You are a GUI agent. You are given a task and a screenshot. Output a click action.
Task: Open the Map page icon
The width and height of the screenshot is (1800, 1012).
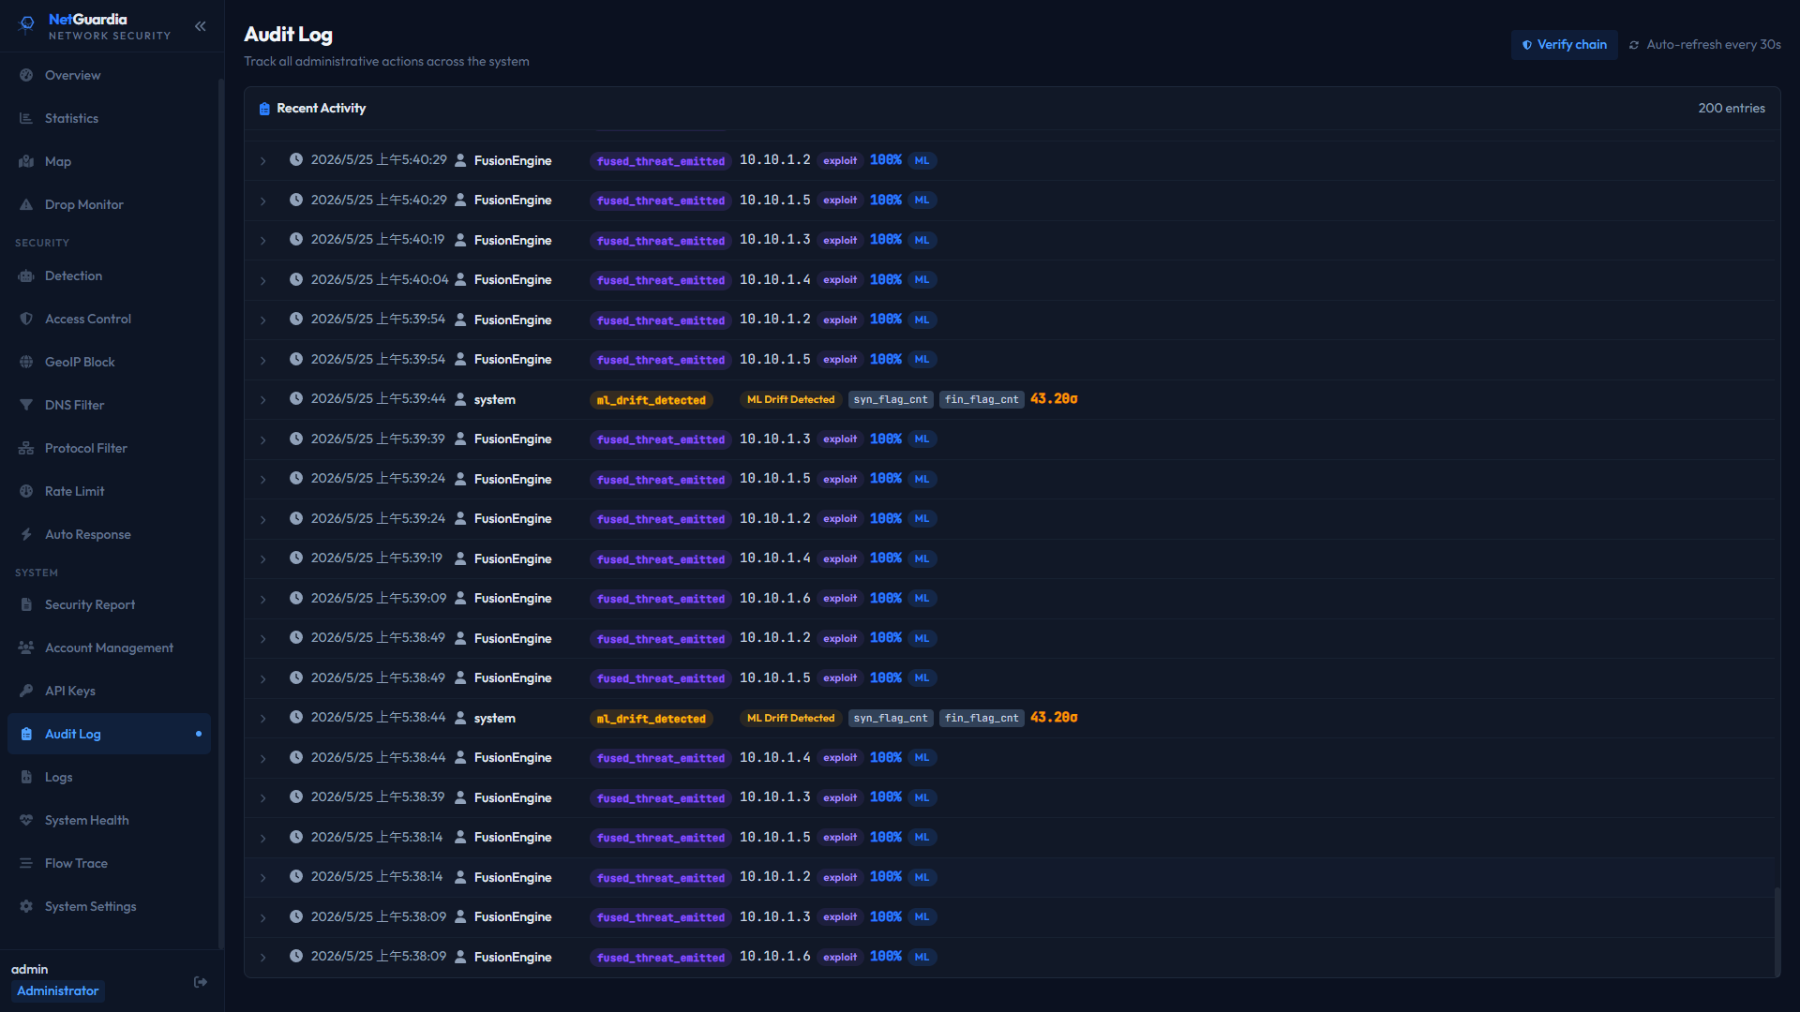point(26,161)
